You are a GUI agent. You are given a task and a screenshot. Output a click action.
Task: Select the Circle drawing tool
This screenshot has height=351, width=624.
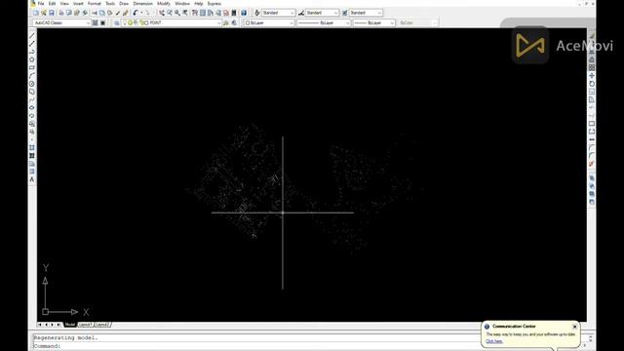[32, 84]
